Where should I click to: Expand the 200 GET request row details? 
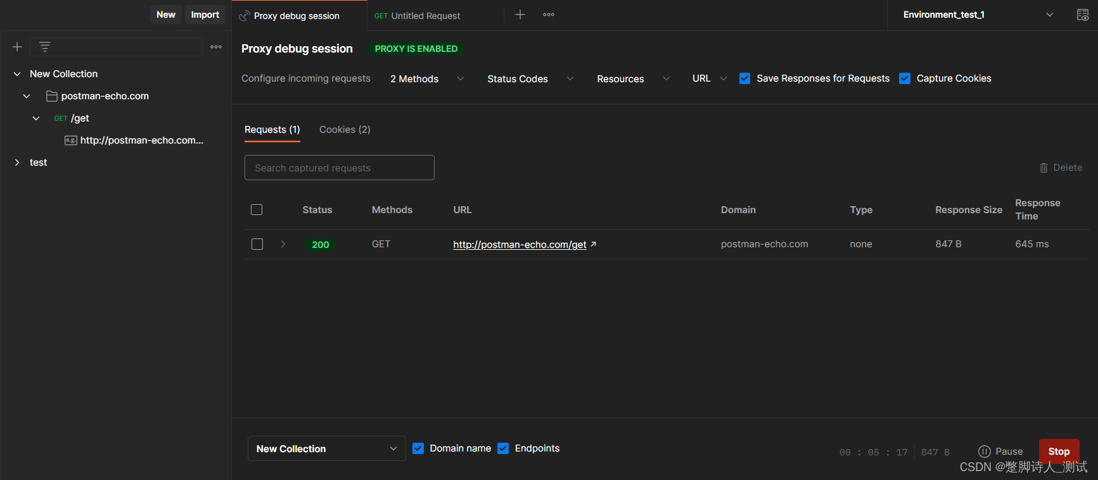tap(283, 244)
